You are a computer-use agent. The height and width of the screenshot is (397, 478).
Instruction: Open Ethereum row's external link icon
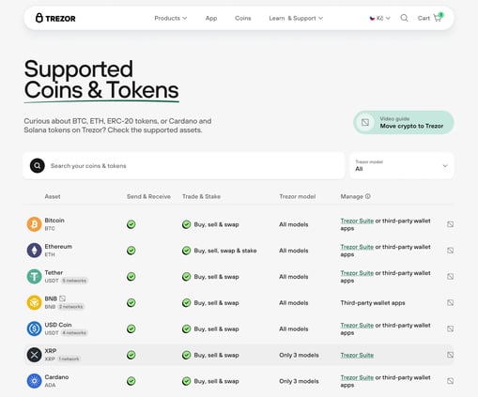click(x=450, y=251)
